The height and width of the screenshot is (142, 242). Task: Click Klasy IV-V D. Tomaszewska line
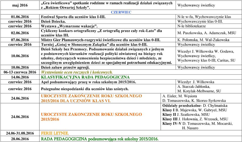pos(197,124)
